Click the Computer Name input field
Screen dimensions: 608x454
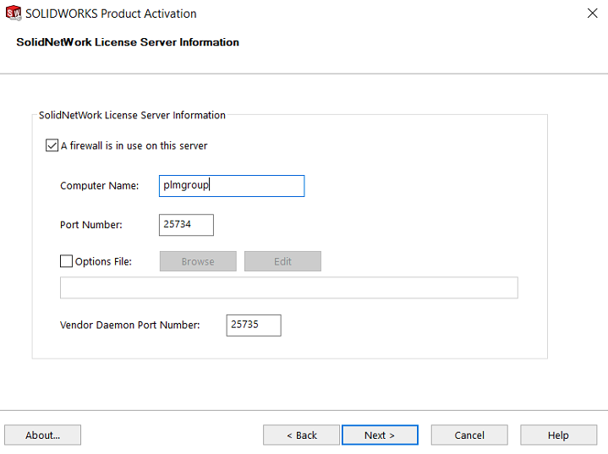coord(232,186)
